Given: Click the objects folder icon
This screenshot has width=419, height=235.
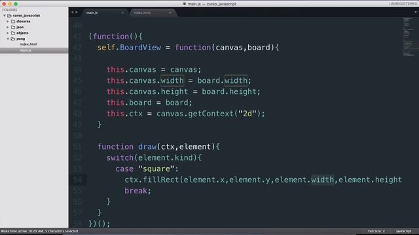Looking at the screenshot, I should (x=13, y=33).
